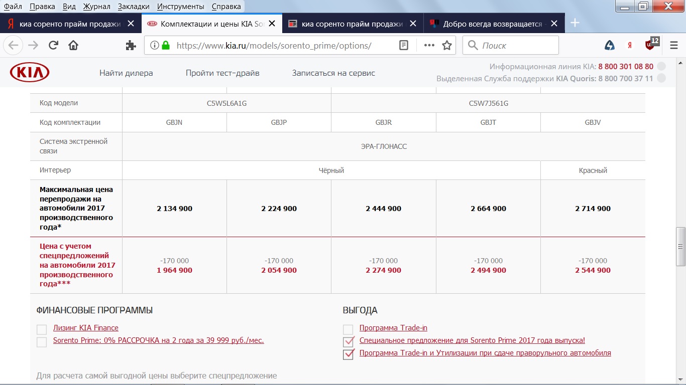The height and width of the screenshot is (385, 686).
Task: Click the Yandex toolbar button
Action: coord(629,45)
